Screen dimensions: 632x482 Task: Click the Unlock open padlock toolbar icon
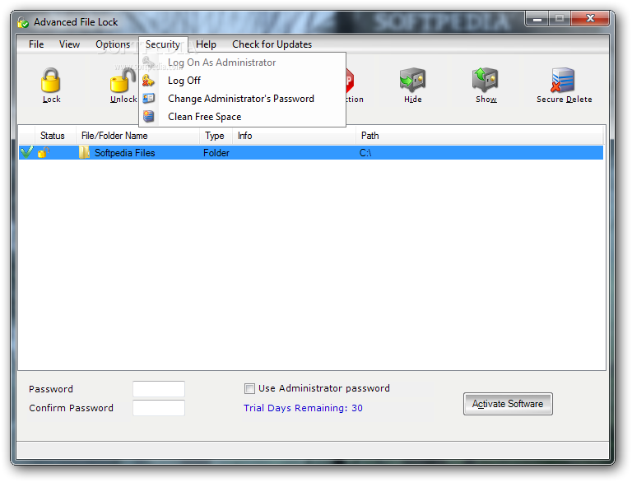click(x=123, y=80)
